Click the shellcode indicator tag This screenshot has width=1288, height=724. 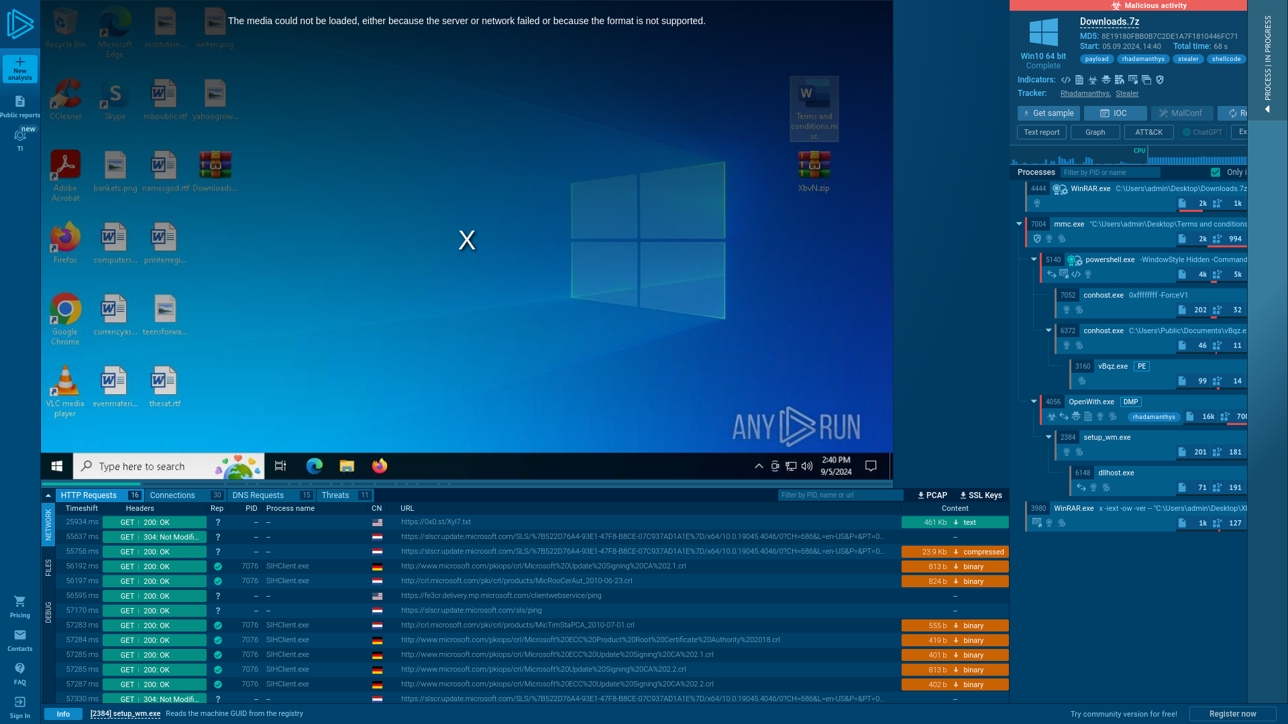click(1226, 58)
